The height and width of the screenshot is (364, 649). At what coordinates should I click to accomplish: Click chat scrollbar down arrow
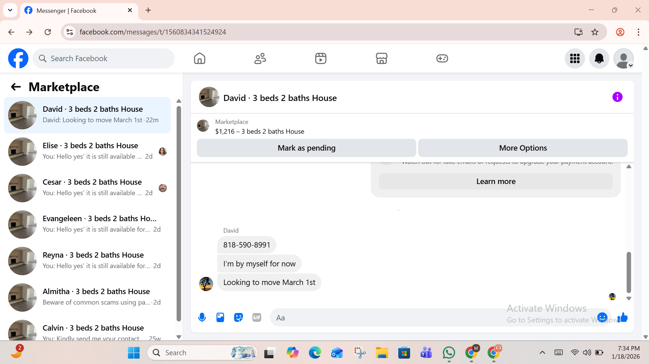629,298
